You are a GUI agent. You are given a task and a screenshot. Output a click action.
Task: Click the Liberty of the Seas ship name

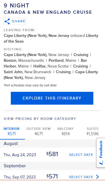pos(51,38)
